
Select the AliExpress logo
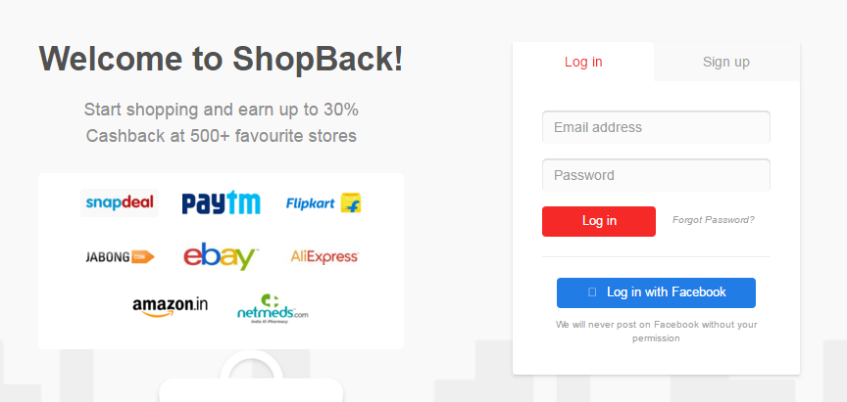(x=324, y=256)
